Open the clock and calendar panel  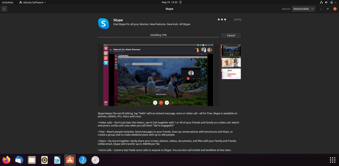[169, 2]
